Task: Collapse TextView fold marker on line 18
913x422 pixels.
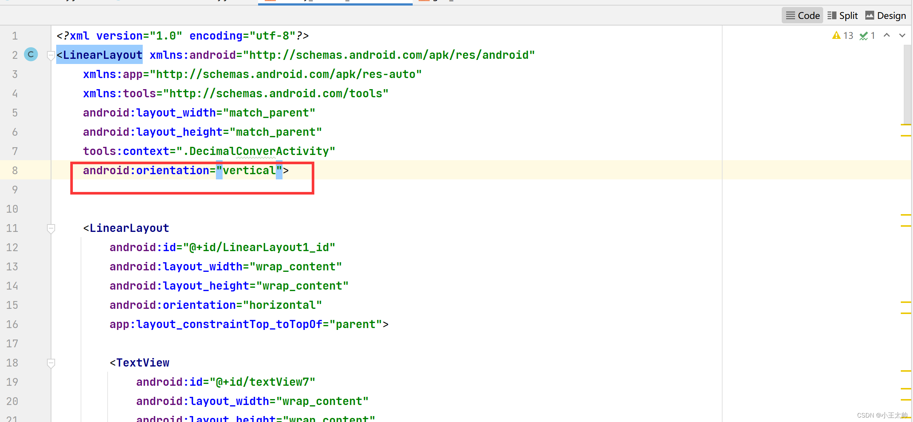Action: click(51, 363)
